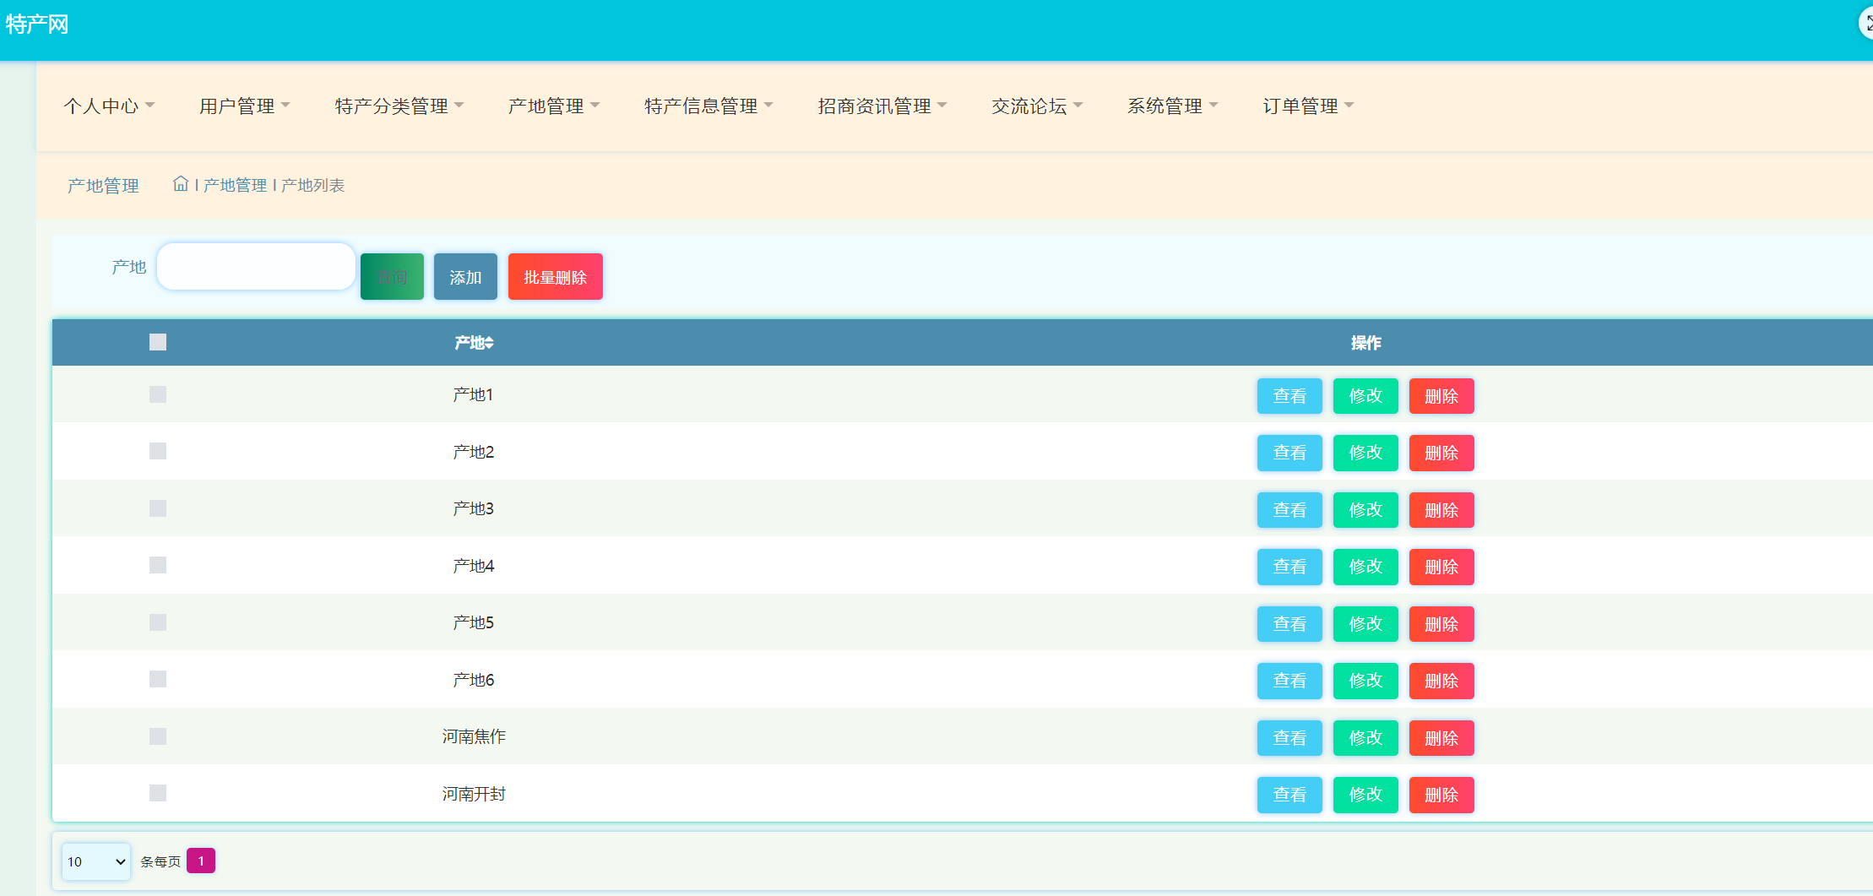Select all rows with the header checkbox
The height and width of the screenshot is (896, 1873).
[157, 342]
